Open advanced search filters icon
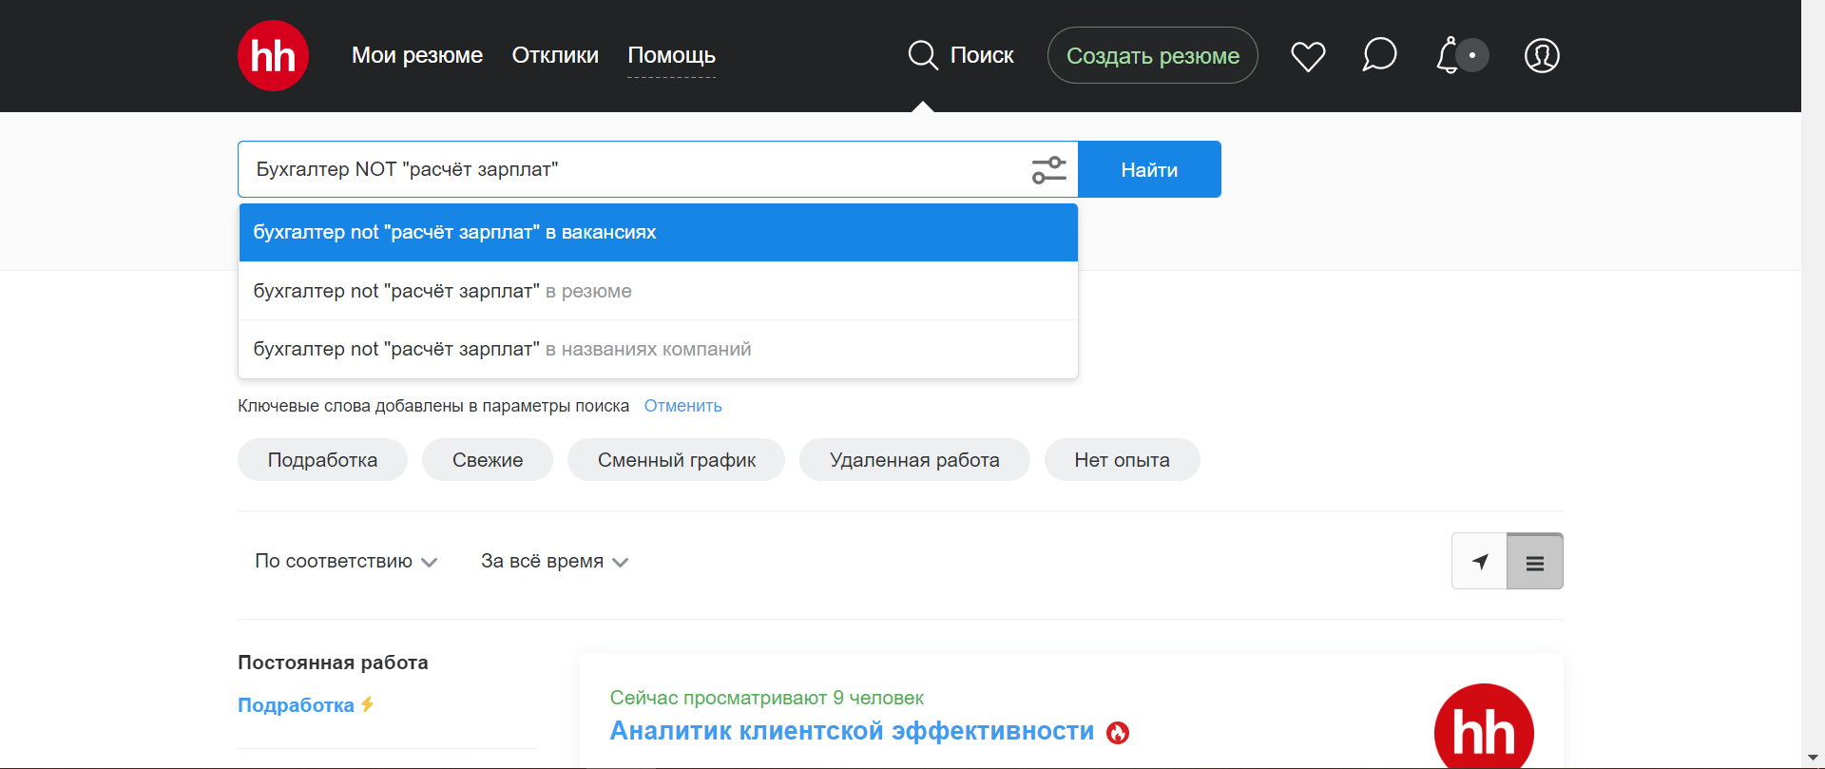This screenshot has width=1825, height=769. pyautogui.click(x=1049, y=170)
